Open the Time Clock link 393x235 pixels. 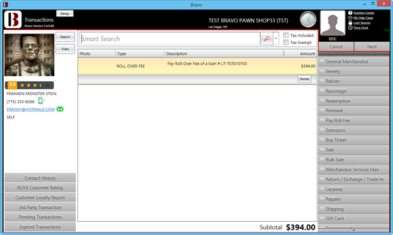tap(361, 28)
